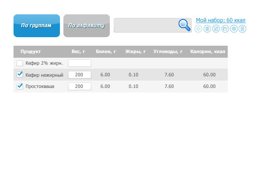The width and height of the screenshot is (261, 172).
Task: Click 7.60 carbs in Простокваша row
Action: (x=169, y=86)
